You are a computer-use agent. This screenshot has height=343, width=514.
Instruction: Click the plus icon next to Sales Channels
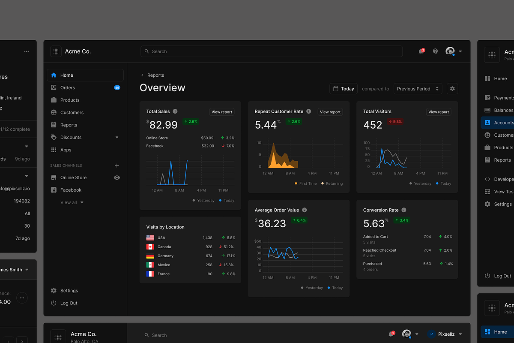click(117, 165)
